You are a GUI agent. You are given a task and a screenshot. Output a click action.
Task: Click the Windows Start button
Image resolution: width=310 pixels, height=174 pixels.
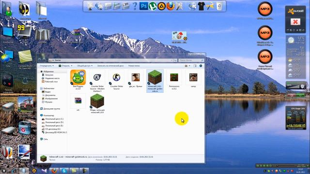[3, 171]
